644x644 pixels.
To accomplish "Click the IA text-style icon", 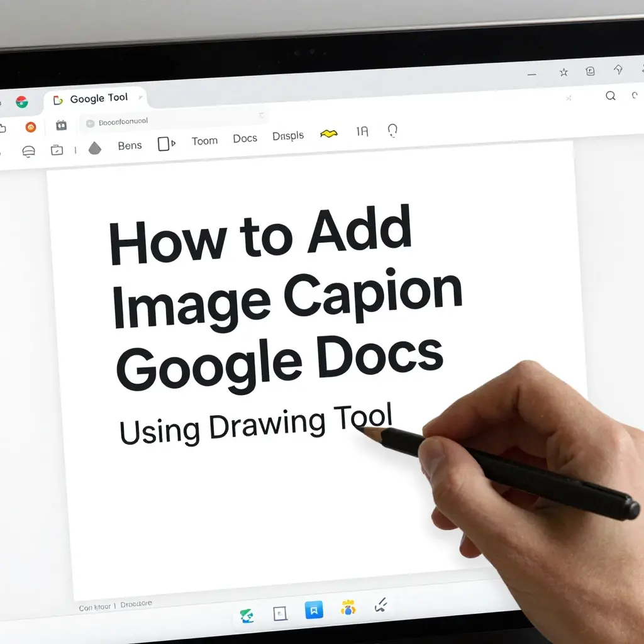I will pos(362,131).
